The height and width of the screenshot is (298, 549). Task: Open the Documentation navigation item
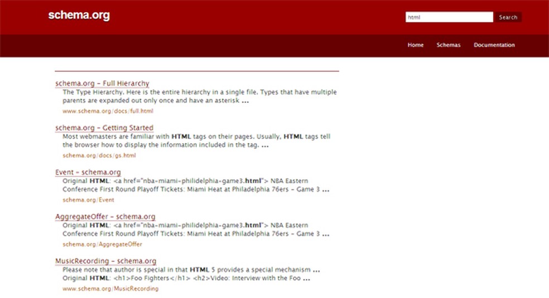[494, 45]
